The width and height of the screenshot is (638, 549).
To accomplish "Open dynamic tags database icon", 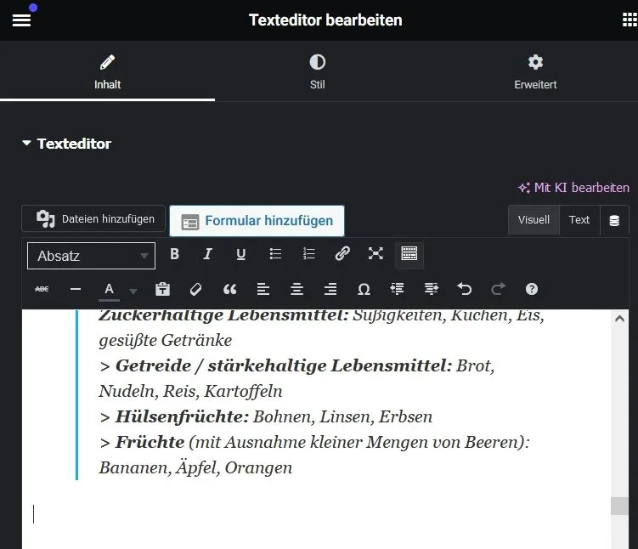I will (614, 220).
